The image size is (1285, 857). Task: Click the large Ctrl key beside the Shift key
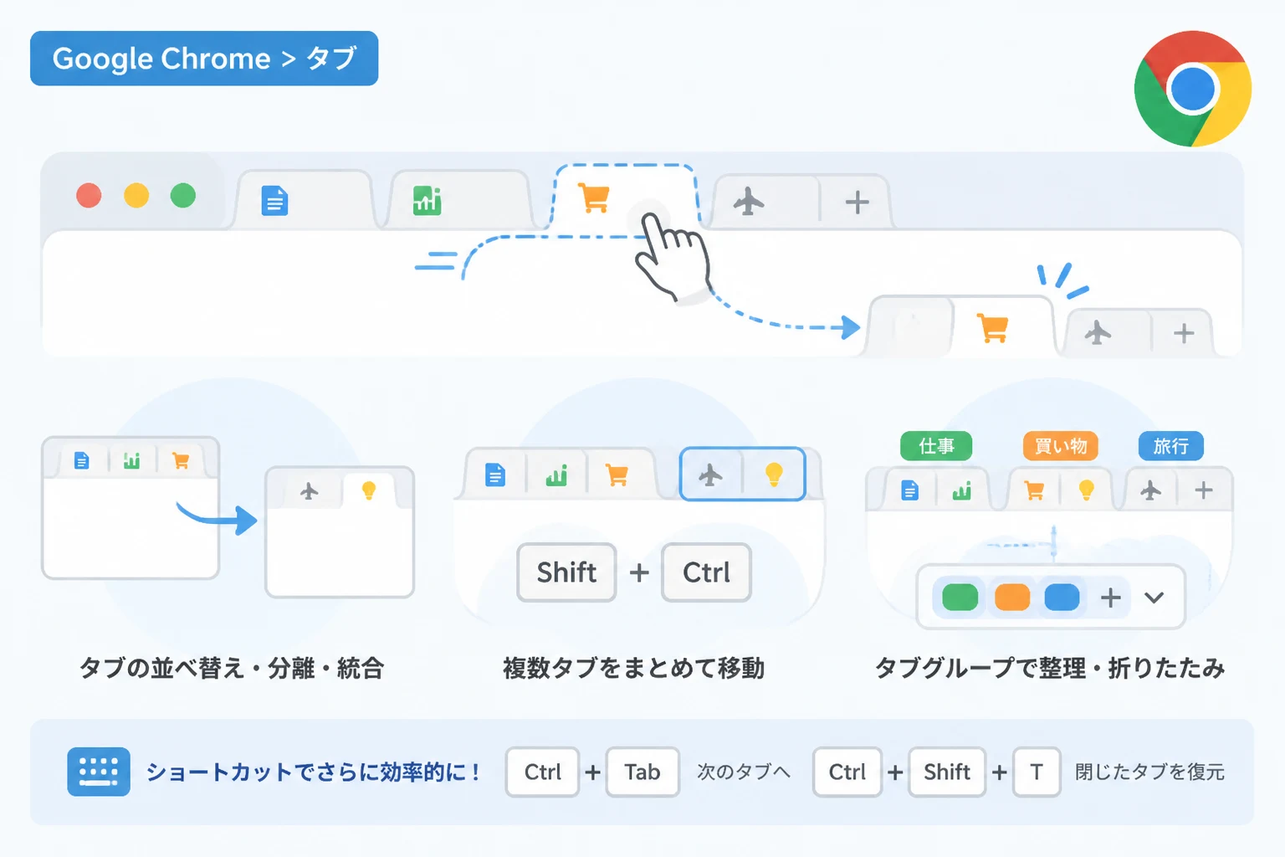[x=706, y=572]
